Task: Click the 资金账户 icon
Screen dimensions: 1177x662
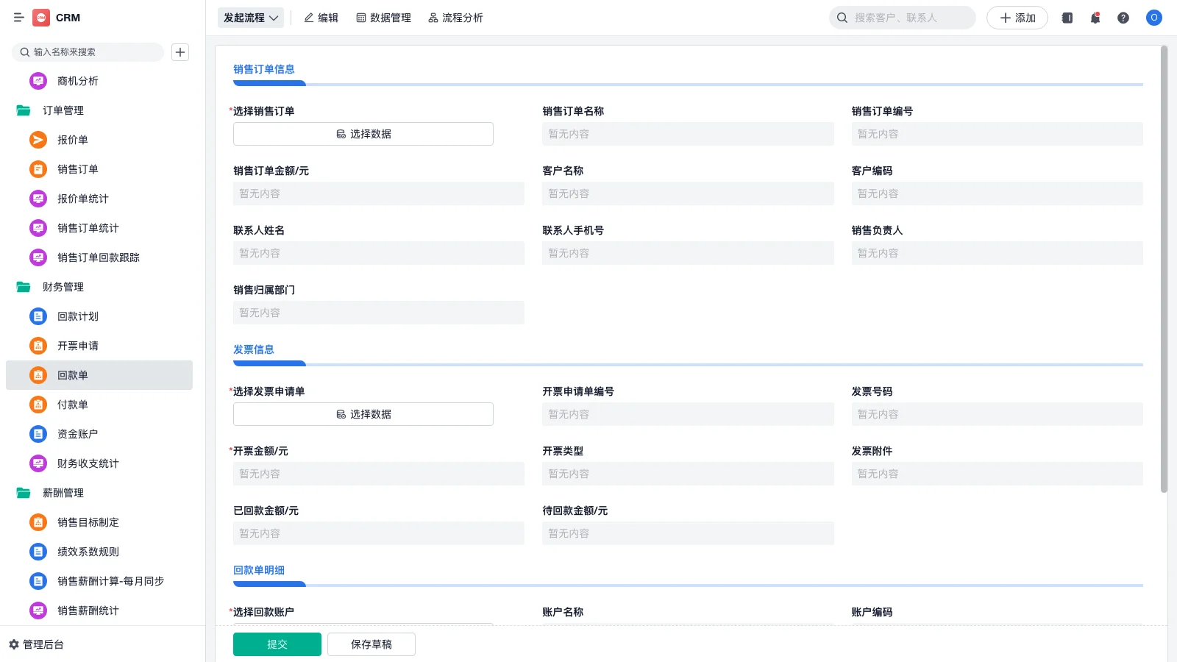Action: [38, 434]
